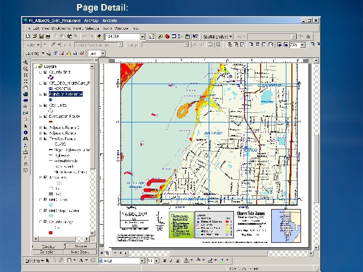363x272 pixels.
Task: Collapse the Adjacent Roads 2 layer
Action: 40,127
